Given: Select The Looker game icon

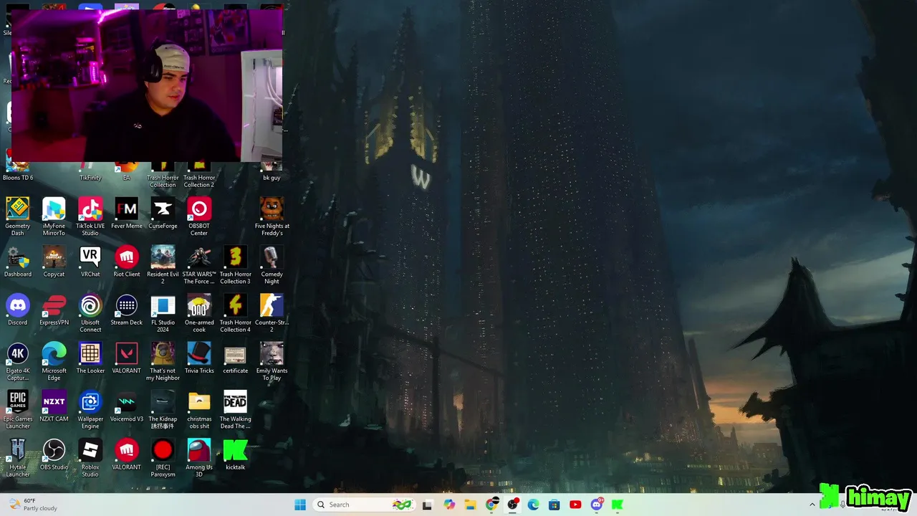Looking at the screenshot, I should (90, 357).
